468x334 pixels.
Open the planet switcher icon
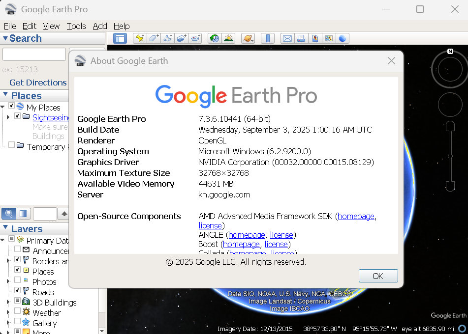[x=248, y=38]
